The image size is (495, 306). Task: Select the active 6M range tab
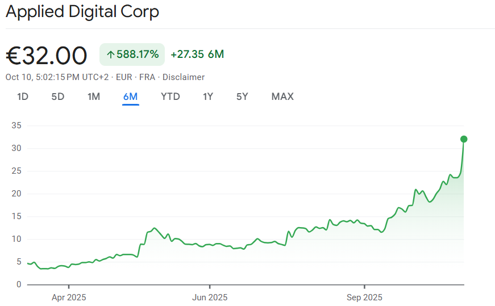(130, 97)
